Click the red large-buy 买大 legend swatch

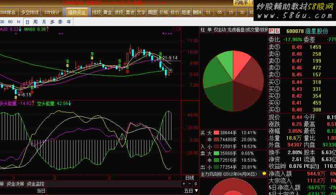coord(216,133)
